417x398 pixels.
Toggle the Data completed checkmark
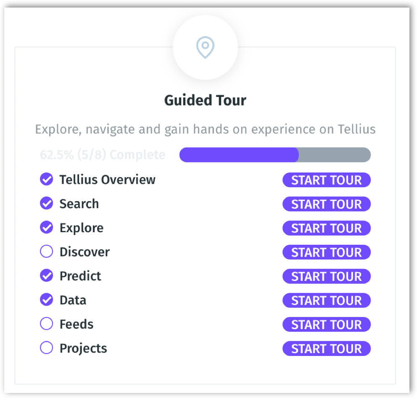coord(46,300)
